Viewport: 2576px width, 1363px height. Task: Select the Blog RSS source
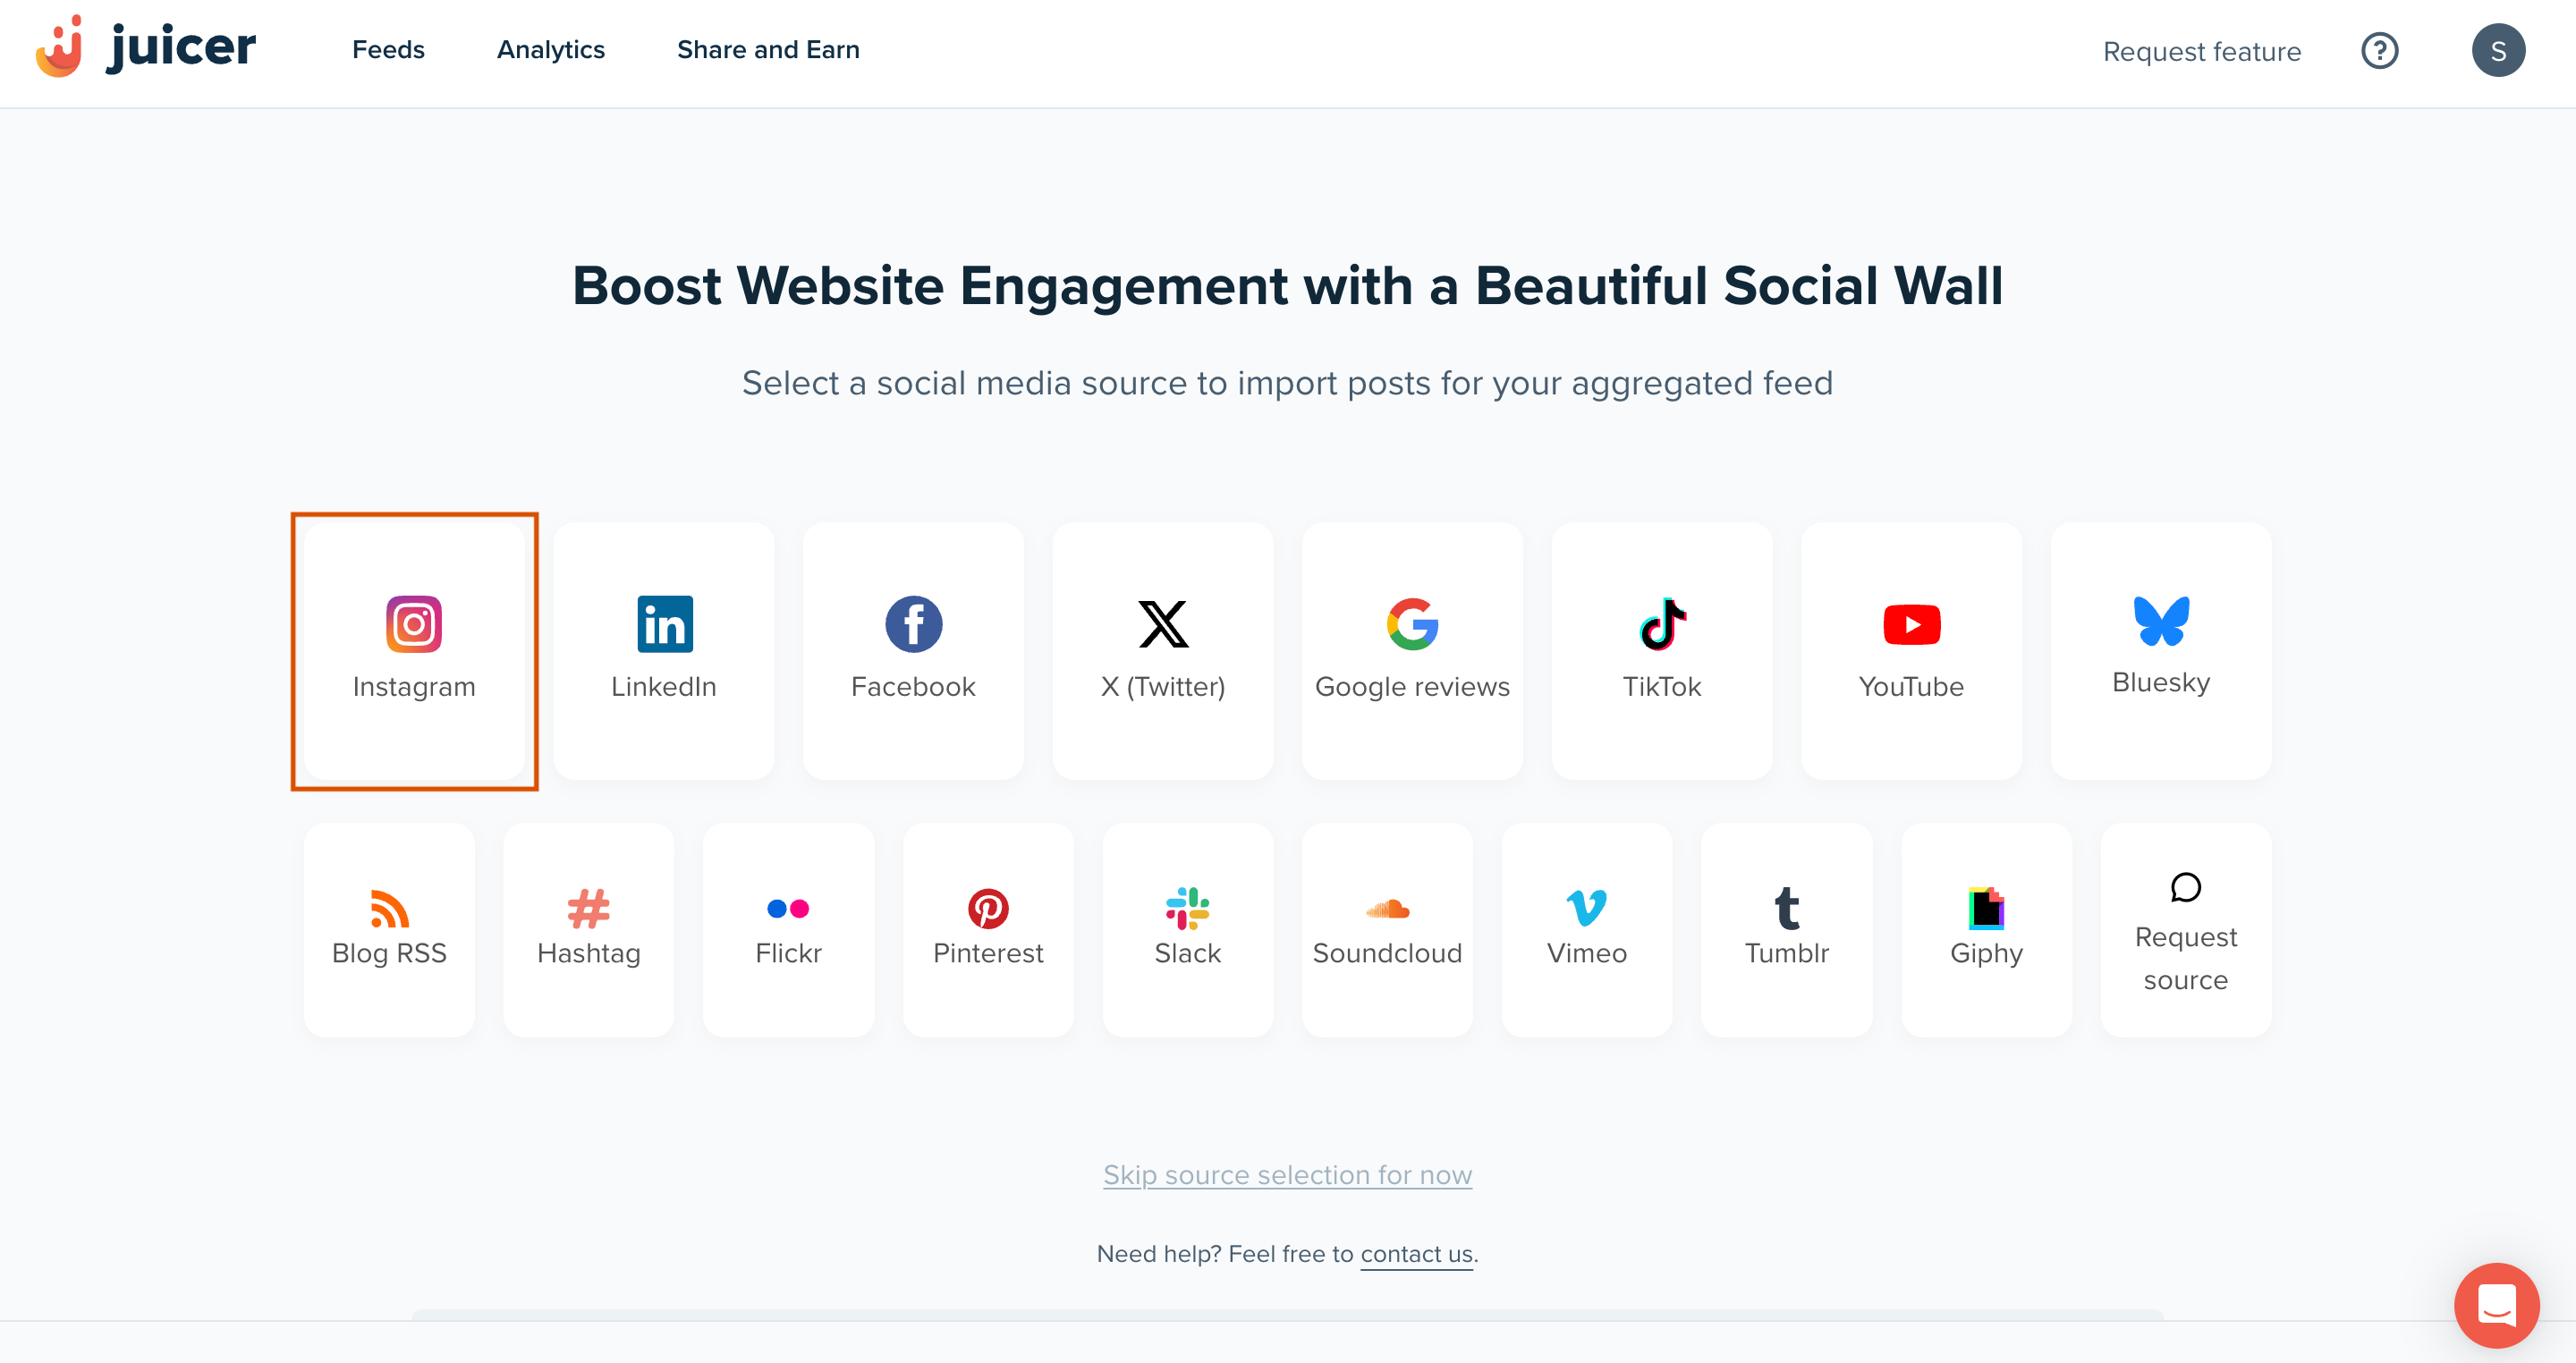[x=389, y=929]
